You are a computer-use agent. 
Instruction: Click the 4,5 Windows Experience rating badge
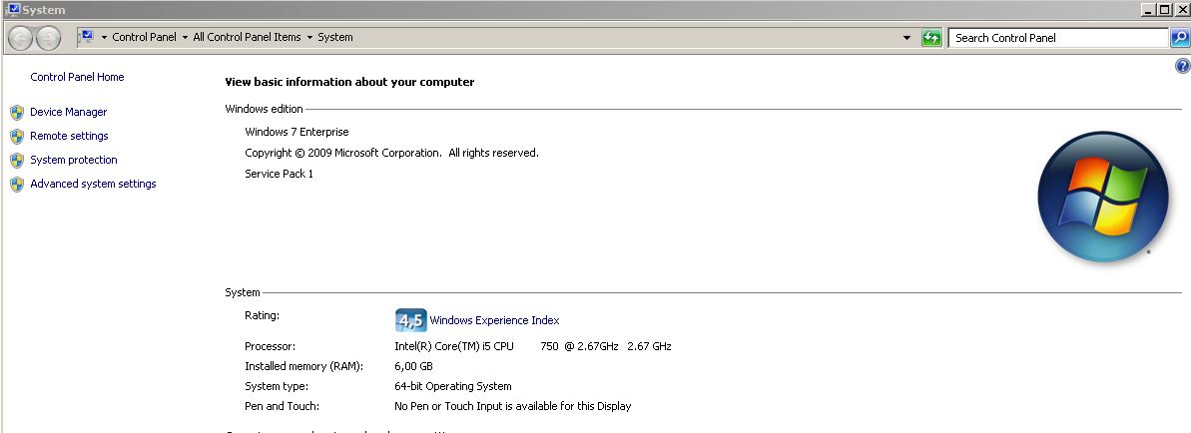[x=411, y=320]
